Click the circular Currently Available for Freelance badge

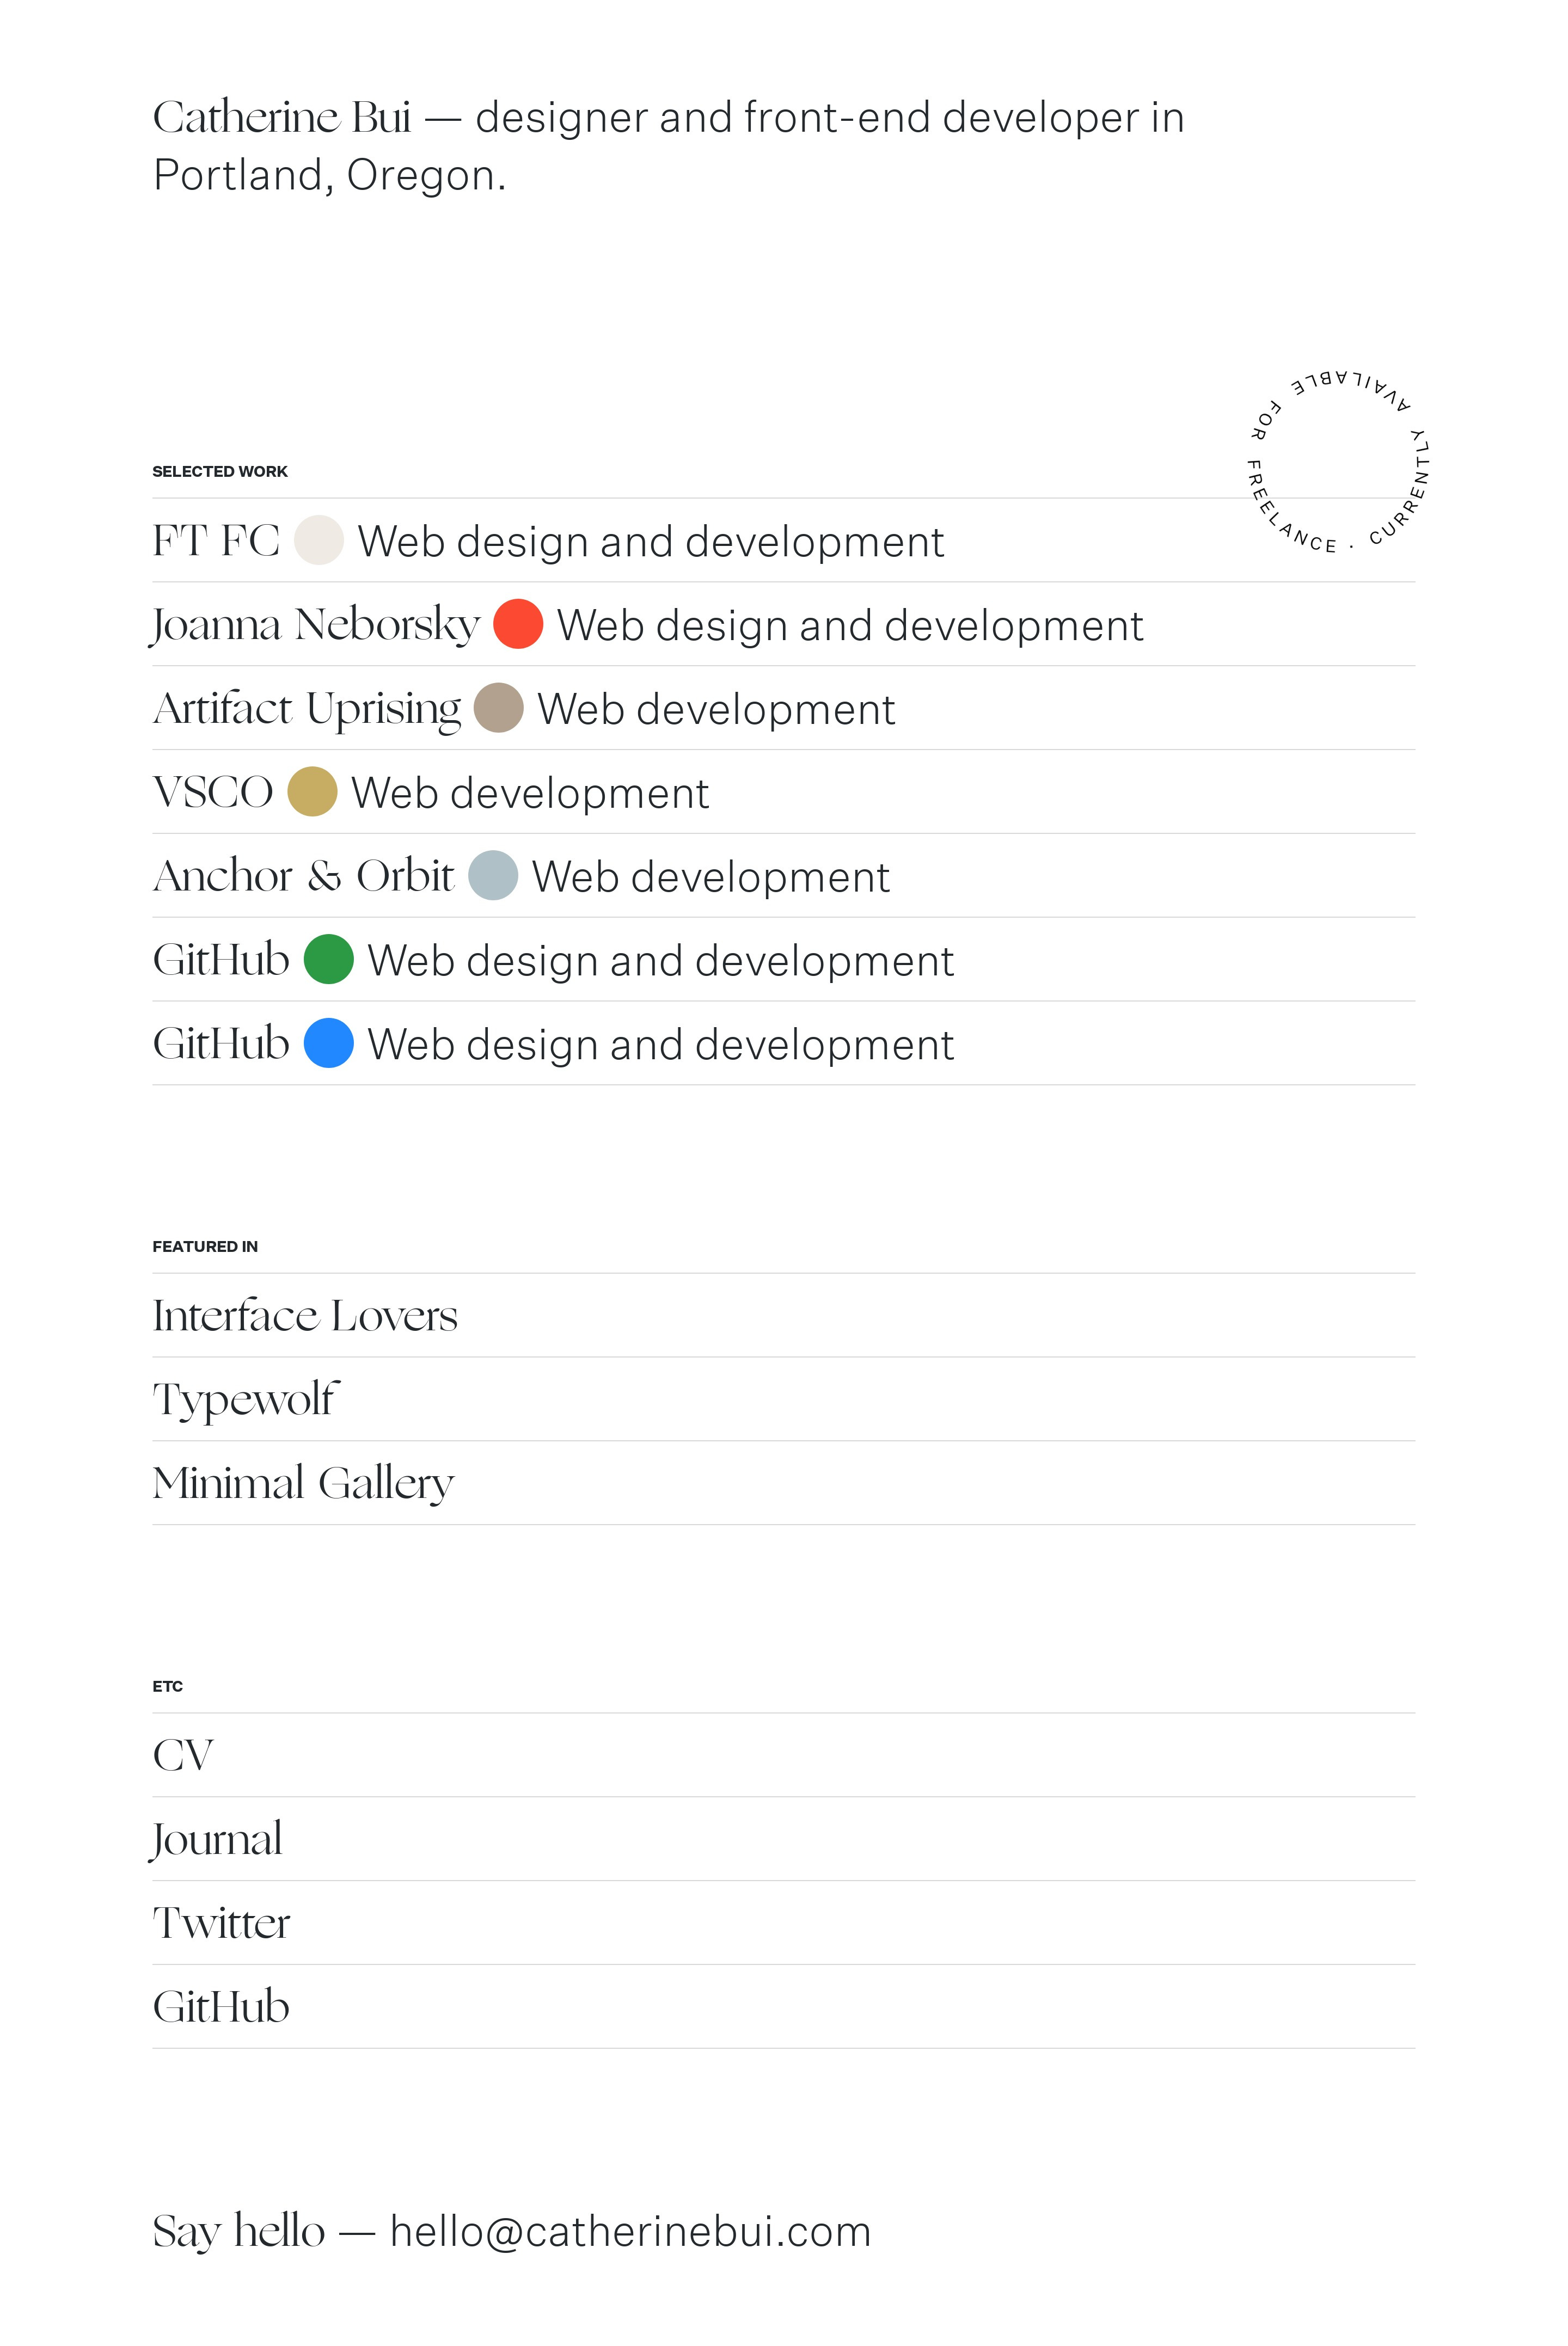pos(1339,462)
